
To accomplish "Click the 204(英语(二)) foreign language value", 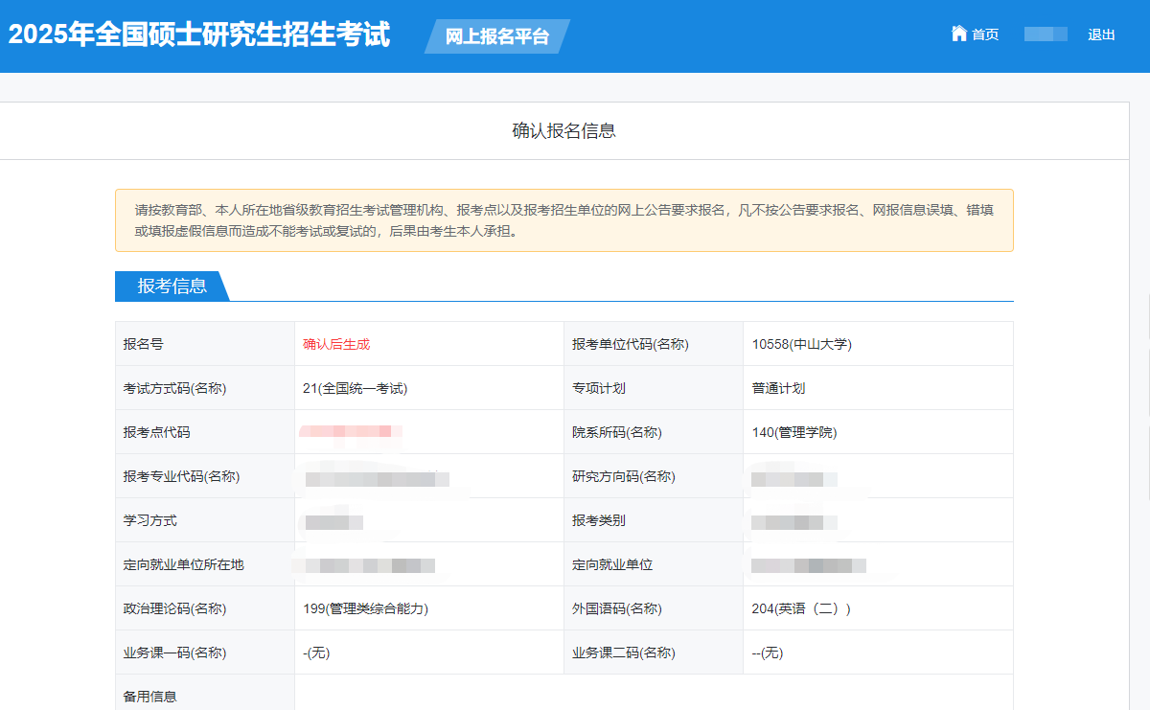I will tap(801, 608).
